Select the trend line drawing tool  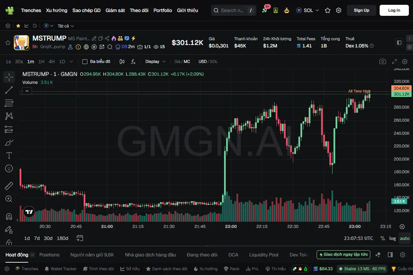9,90
